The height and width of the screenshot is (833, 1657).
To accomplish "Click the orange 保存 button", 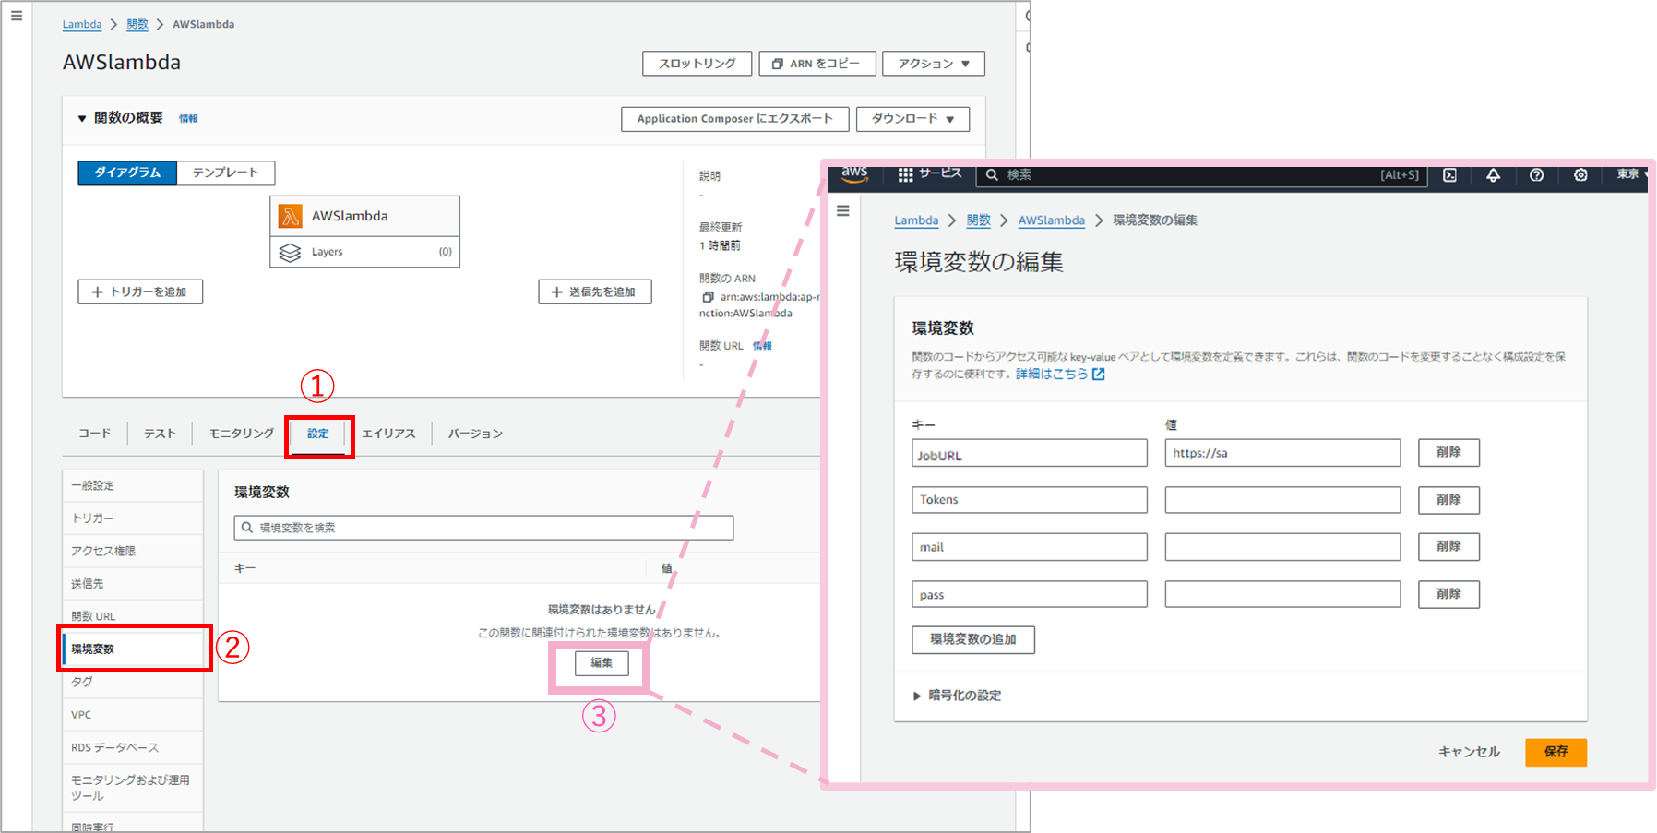I will click(x=1556, y=752).
